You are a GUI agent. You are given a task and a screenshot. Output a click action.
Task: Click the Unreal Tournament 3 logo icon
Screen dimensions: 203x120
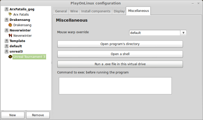click(x=10, y=57)
